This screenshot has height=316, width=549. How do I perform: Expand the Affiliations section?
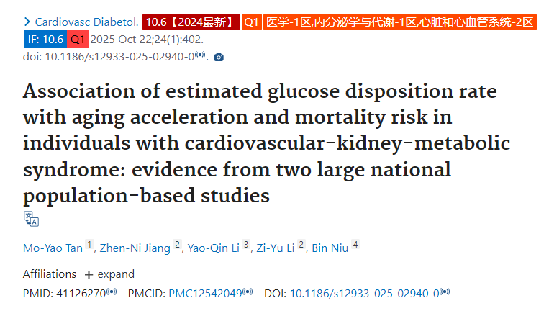(x=109, y=274)
